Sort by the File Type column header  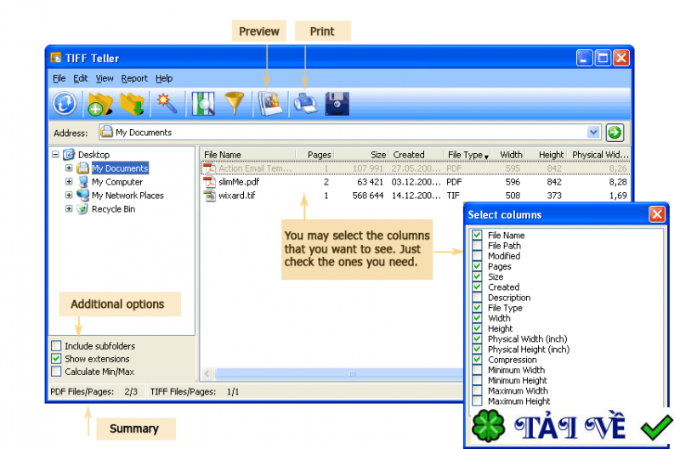click(468, 155)
